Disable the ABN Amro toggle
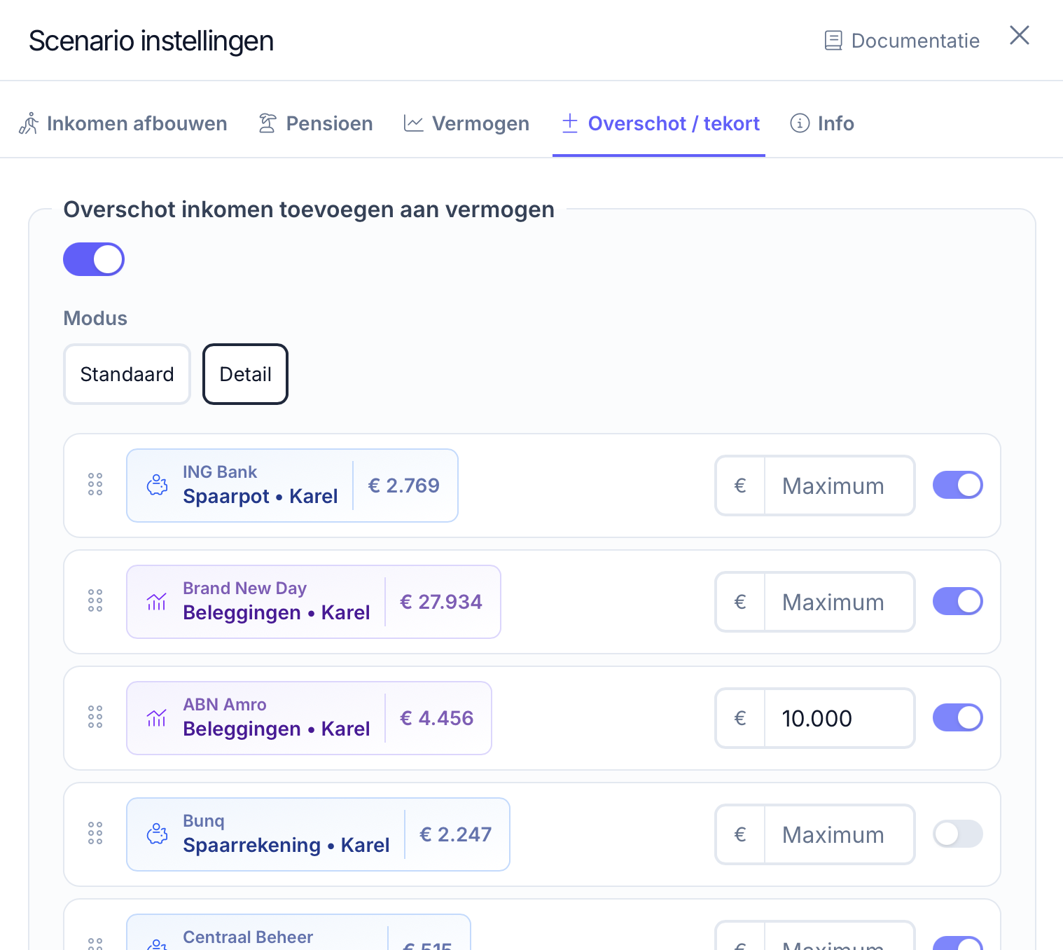Image resolution: width=1063 pixels, height=950 pixels. coord(958,717)
